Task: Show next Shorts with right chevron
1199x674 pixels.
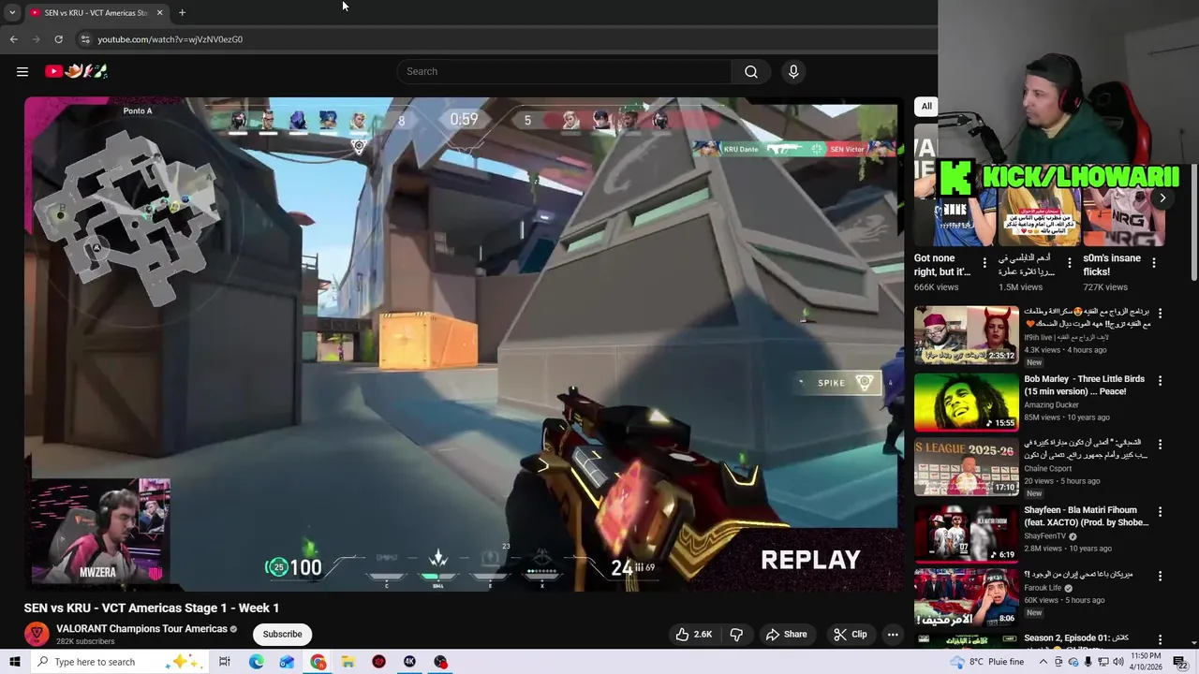Action: (x=1162, y=198)
